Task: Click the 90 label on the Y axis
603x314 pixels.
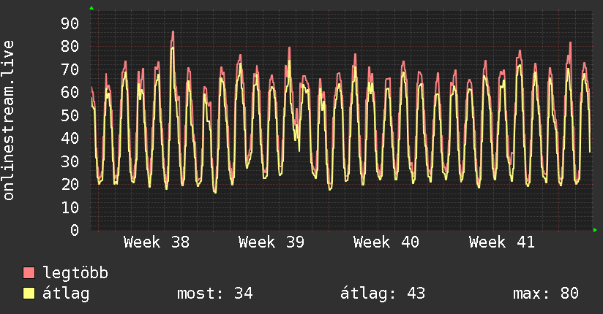Action: (70, 24)
